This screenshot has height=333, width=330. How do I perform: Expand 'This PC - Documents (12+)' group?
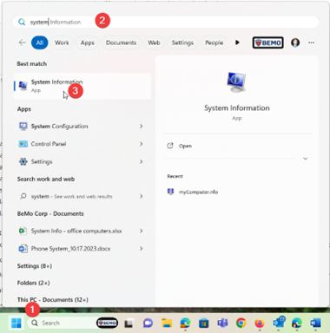pyautogui.click(x=52, y=300)
